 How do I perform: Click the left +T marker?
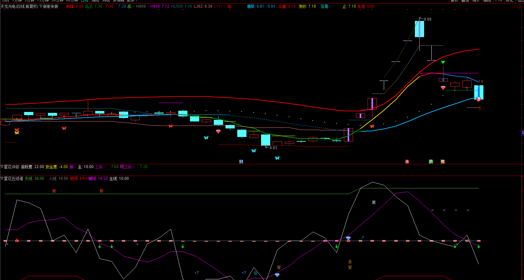197,273
